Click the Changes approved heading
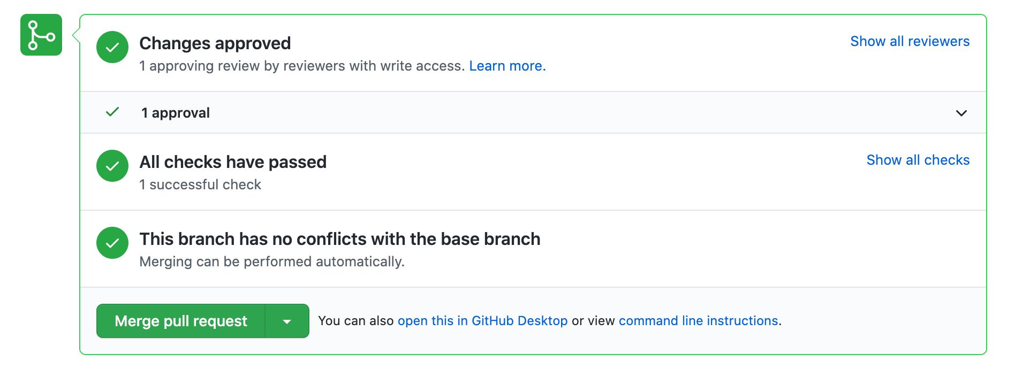 [x=215, y=43]
